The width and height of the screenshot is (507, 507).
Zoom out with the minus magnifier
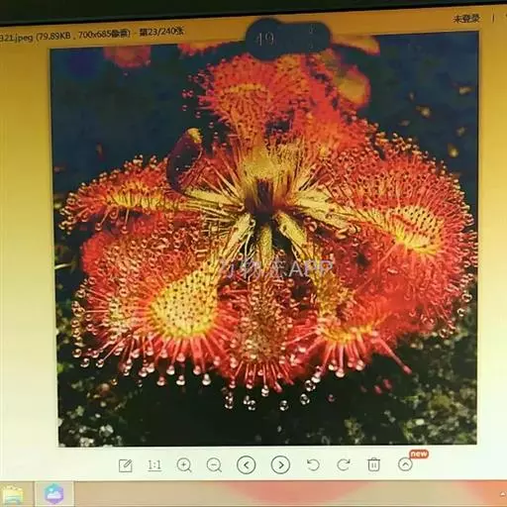tap(214, 465)
